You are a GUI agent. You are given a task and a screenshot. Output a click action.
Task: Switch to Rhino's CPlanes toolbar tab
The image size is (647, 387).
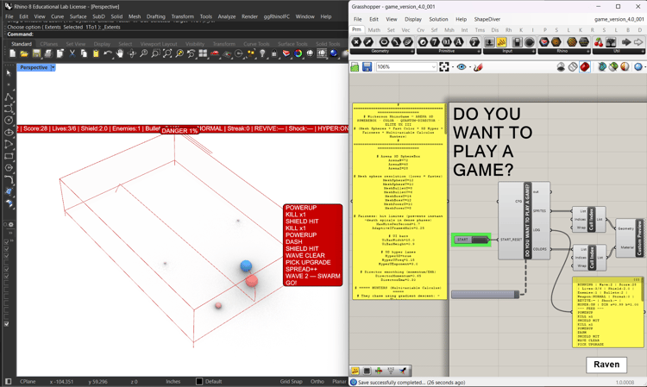tap(49, 44)
